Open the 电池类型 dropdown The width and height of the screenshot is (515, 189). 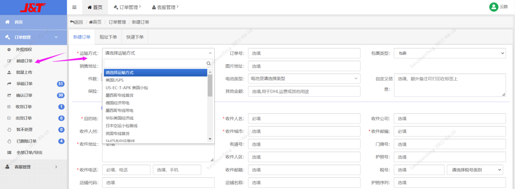coord(304,78)
